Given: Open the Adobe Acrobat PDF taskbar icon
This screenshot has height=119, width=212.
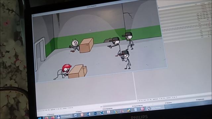Looking at the screenshot, I should coord(108,112).
